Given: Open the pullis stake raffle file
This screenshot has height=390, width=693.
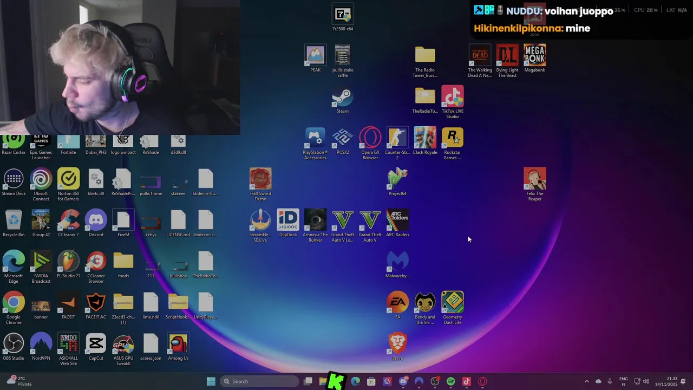Looking at the screenshot, I should click(343, 61).
